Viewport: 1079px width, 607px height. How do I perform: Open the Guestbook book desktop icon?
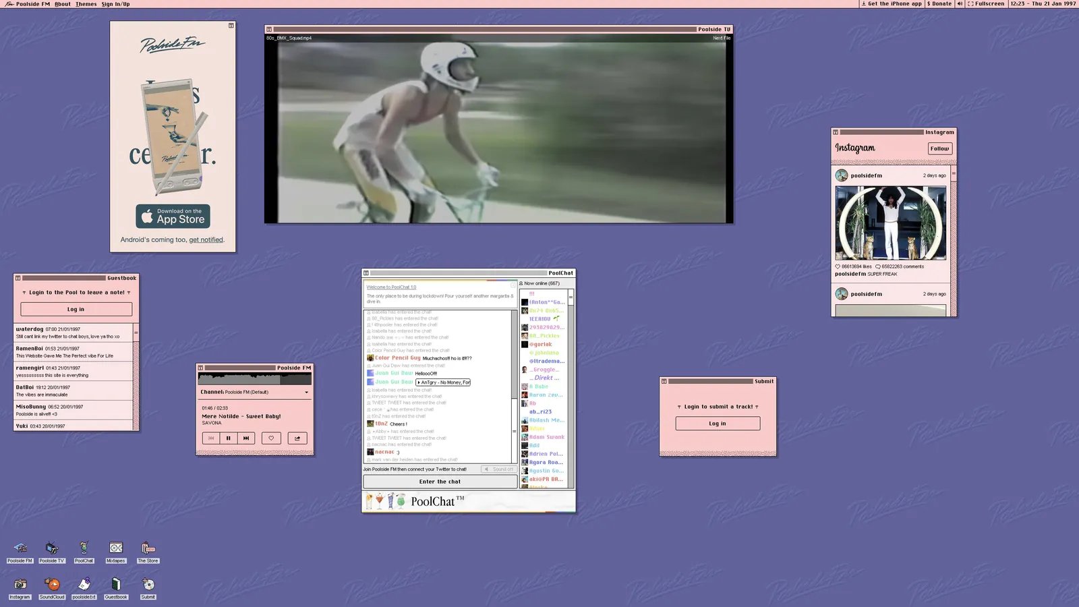pyautogui.click(x=116, y=588)
